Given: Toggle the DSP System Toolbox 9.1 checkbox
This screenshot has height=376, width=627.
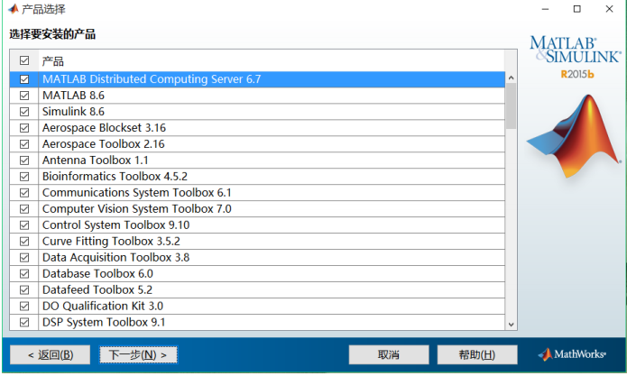Looking at the screenshot, I should (24, 322).
